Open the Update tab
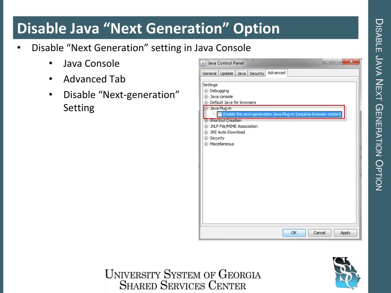 227,73
